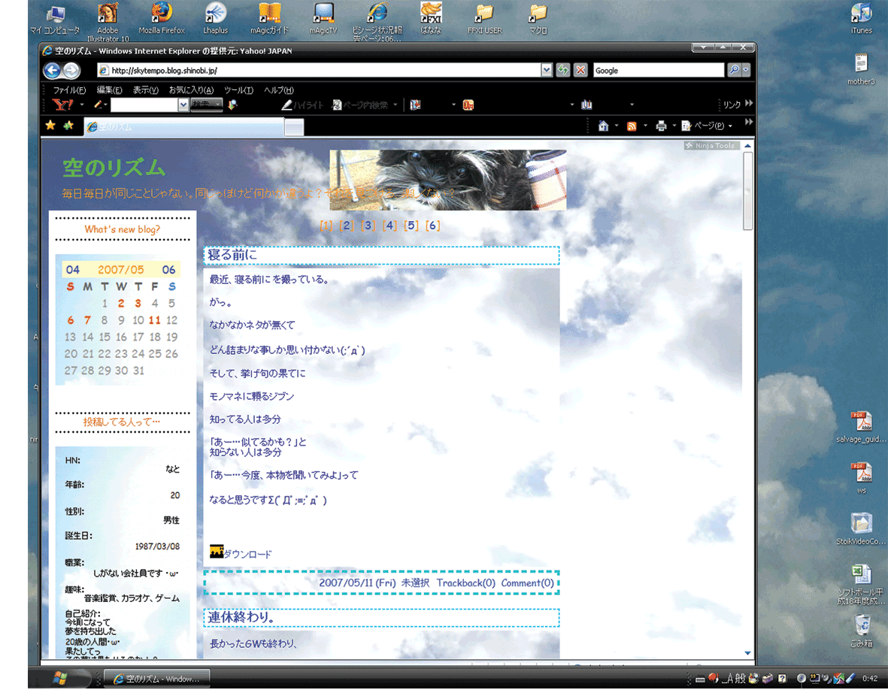The height and width of the screenshot is (693, 888).
Task: Open a new blank tab
Action: (293, 127)
